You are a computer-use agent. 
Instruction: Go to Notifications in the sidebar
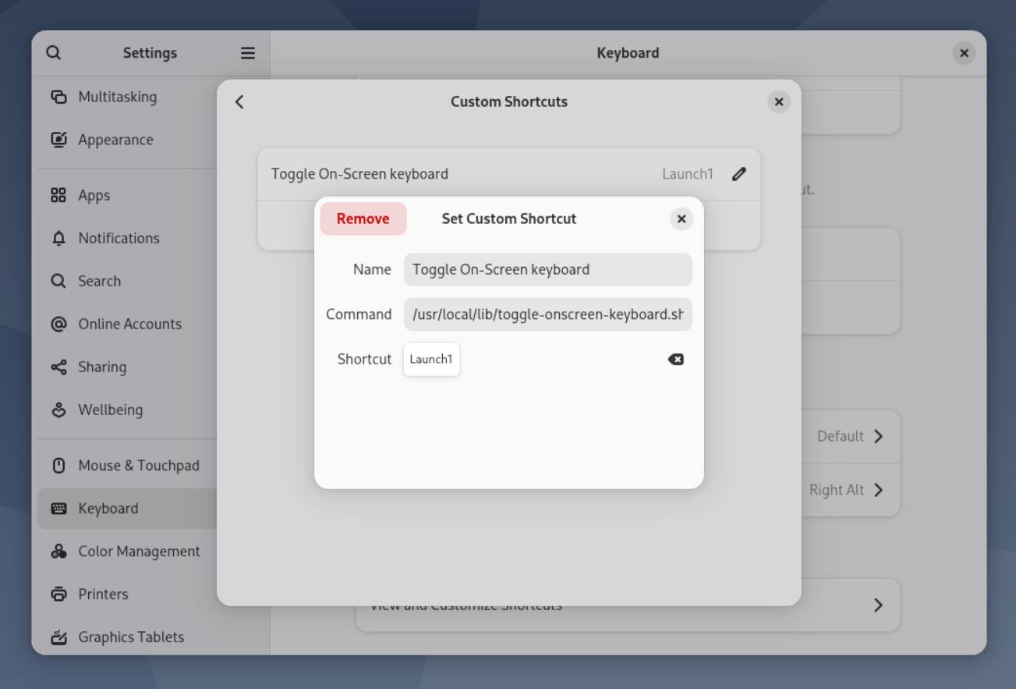(x=119, y=238)
